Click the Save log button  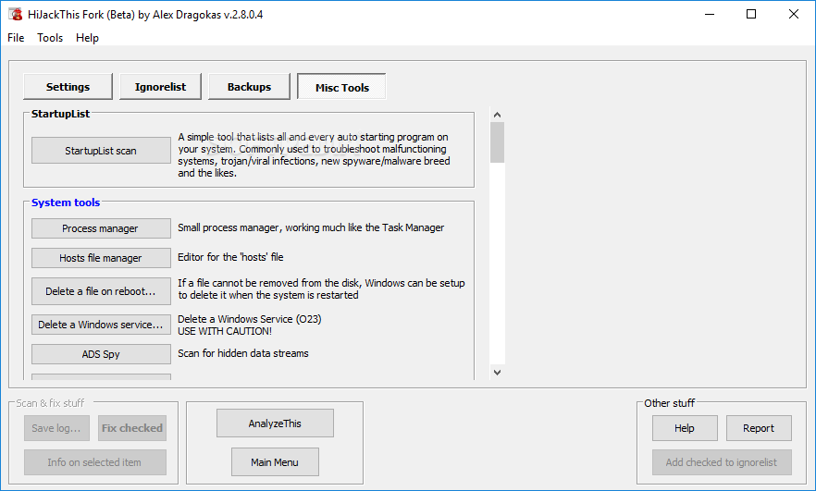56,428
